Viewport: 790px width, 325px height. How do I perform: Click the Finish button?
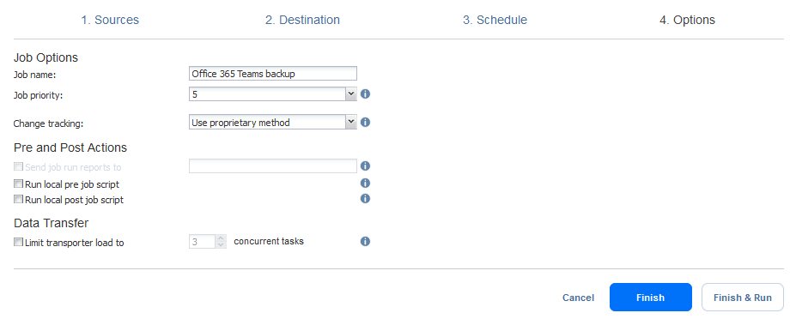click(650, 298)
